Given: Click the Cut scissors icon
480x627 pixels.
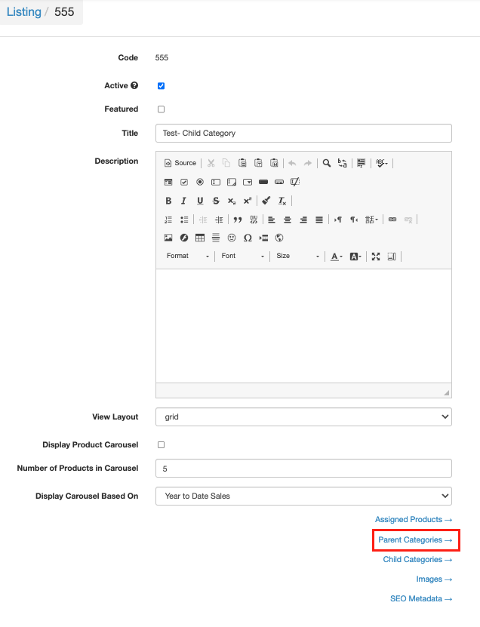Looking at the screenshot, I should [x=211, y=163].
